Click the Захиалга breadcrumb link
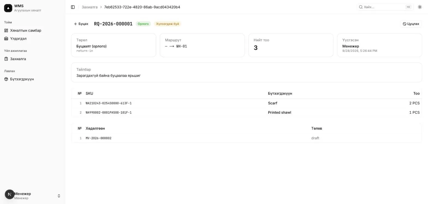The width and height of the screenshot is (428, 204). click(90, 7)
